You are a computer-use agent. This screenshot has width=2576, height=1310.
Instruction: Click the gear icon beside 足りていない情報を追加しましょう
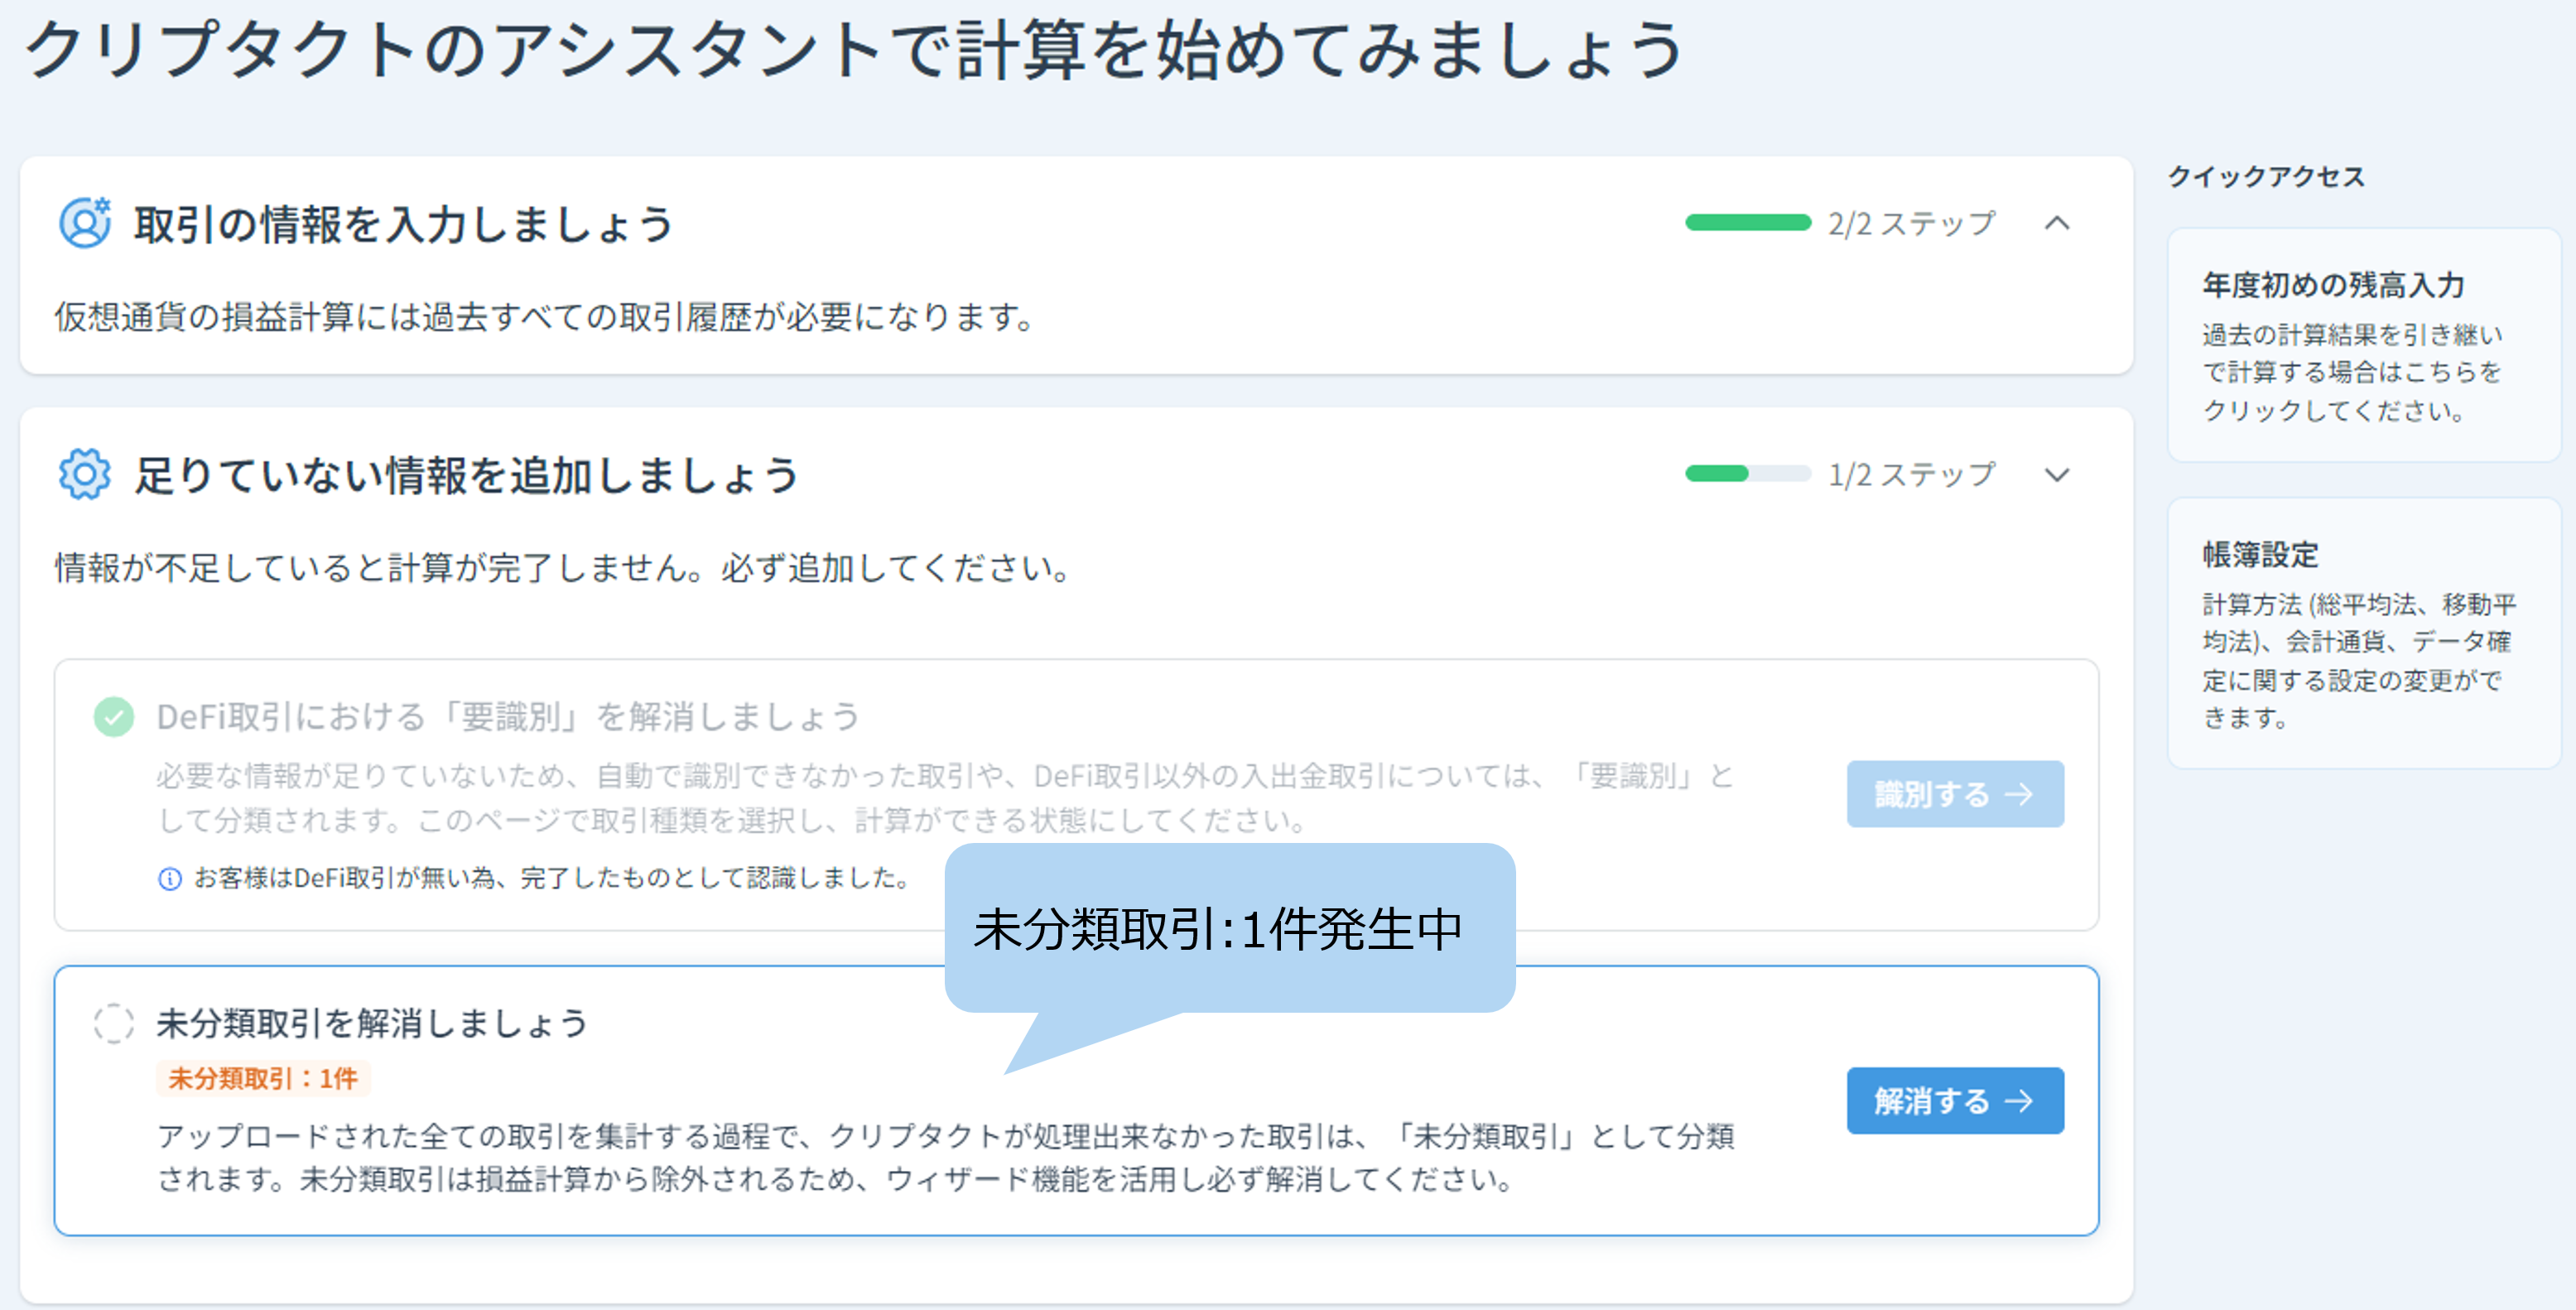[x=85, y=474]
